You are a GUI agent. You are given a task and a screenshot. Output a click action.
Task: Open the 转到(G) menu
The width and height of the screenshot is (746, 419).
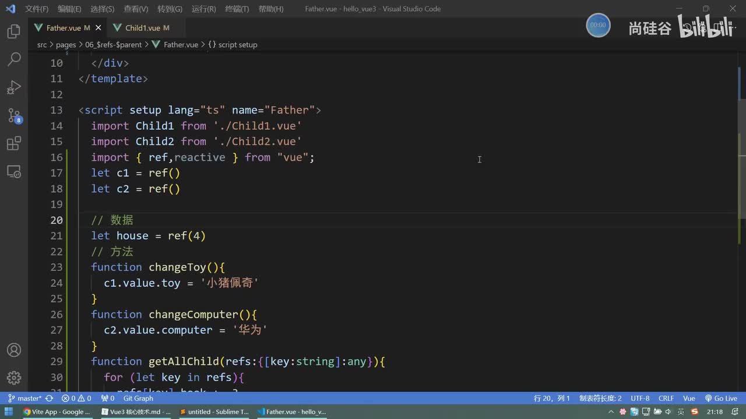pyautogui.click(x=170, y=9)
